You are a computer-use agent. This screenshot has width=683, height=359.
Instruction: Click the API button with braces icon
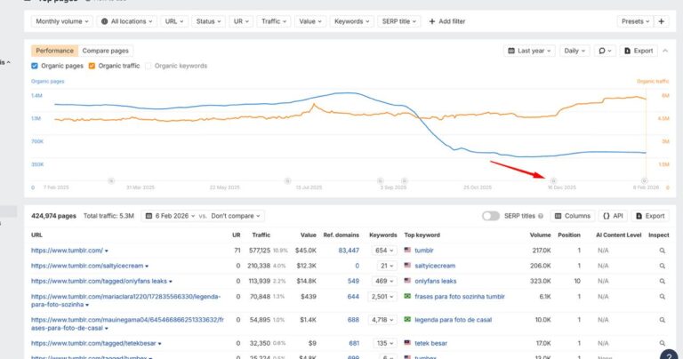612,216
